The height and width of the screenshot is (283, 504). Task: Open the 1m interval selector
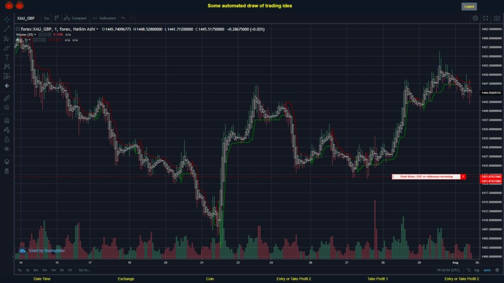coord(47,18)
